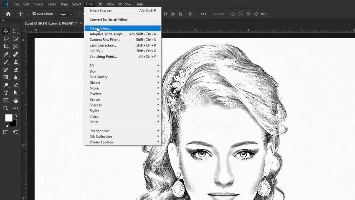
Task: Select the Horizontal Type tool
Action: coord(6,93)
